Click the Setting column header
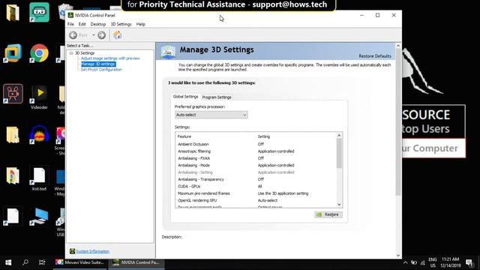The height and width of the screenshot is (270, 480). pyautogui.click(x=295, y=136)
